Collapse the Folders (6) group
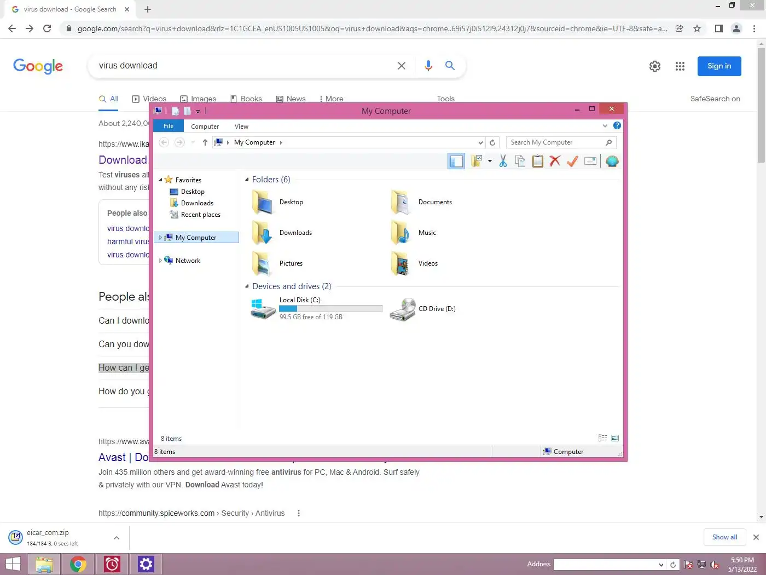The height and width of the screenshot is (575, 766). tap(247, 180)
